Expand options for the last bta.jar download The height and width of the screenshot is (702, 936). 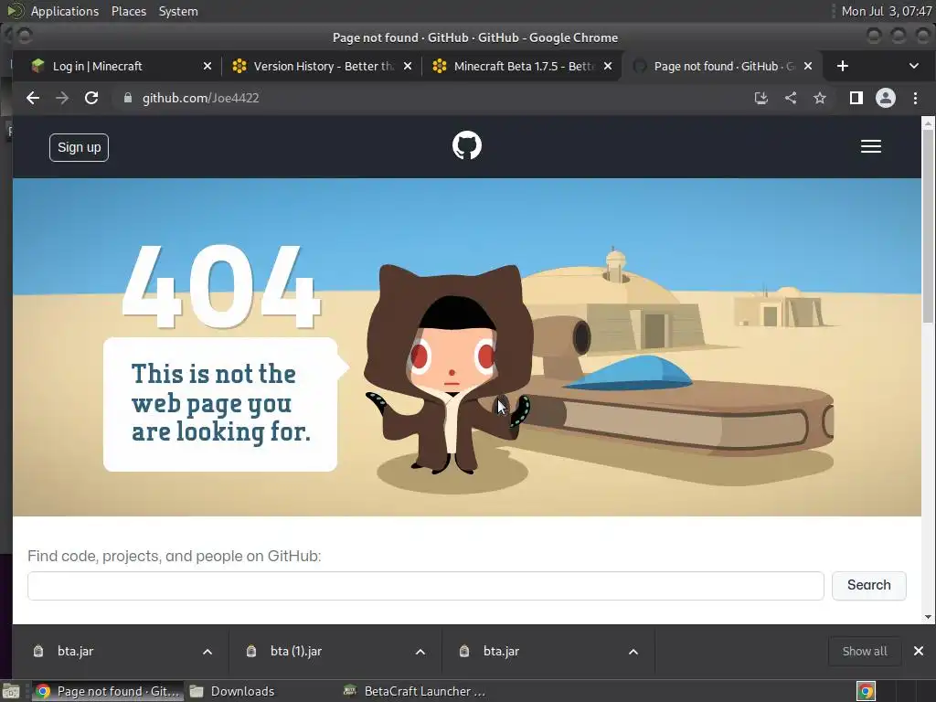pos(633,651)
